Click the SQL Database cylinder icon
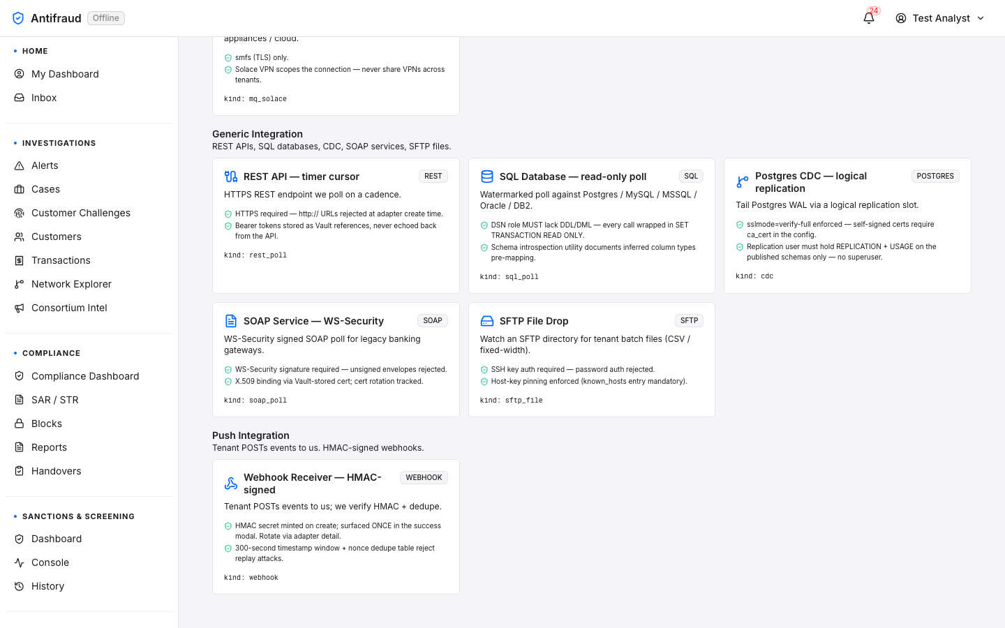 (487, 177)
